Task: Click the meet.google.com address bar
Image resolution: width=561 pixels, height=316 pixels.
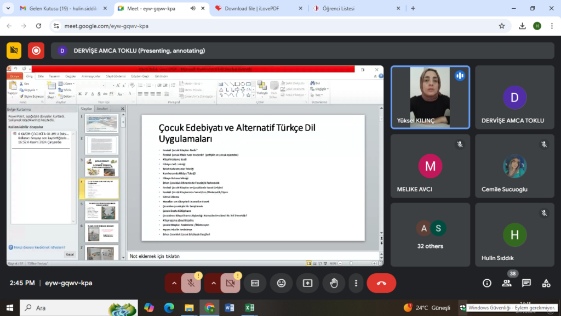Action: [x=274, y=26]
